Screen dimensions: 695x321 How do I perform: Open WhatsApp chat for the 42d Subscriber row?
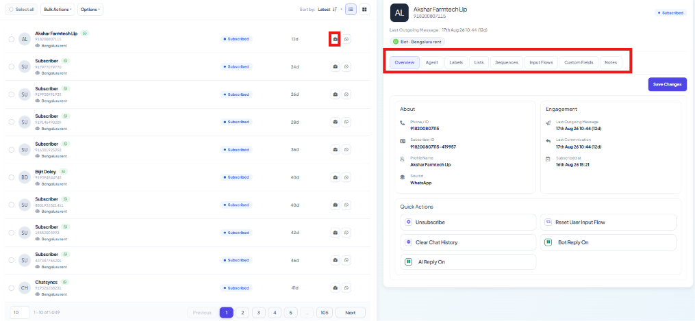coord(346,233)
